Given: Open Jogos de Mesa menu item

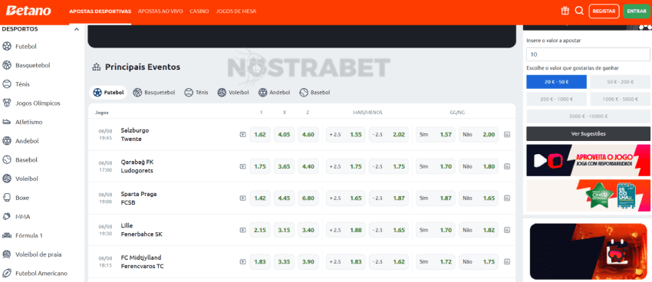Looking at the screenshot, I should [236, 11].
